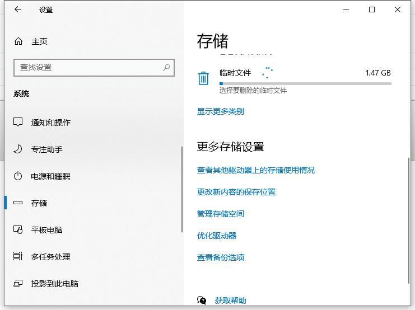
Task: Click the 多任务处理 icon
Action: click(18, 256)
